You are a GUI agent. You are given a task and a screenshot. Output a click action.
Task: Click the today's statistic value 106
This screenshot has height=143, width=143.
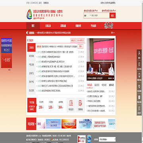pos(41,107)
